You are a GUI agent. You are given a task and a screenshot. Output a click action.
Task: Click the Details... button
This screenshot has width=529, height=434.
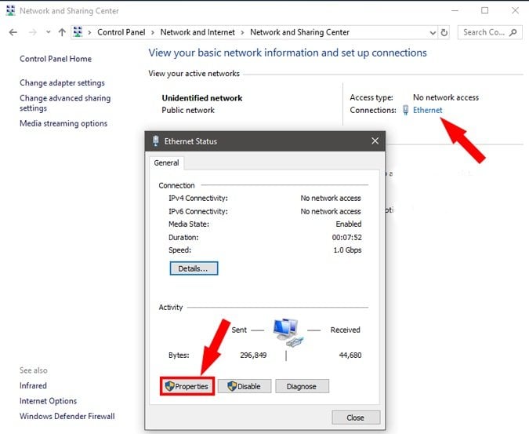[x=194, y=268]
